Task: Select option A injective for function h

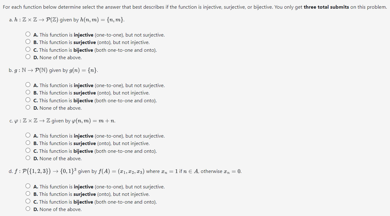Action: (x=28, y=34)
